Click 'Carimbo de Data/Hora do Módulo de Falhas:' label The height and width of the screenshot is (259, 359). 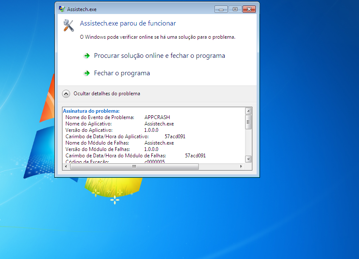[x=116, y=156]
